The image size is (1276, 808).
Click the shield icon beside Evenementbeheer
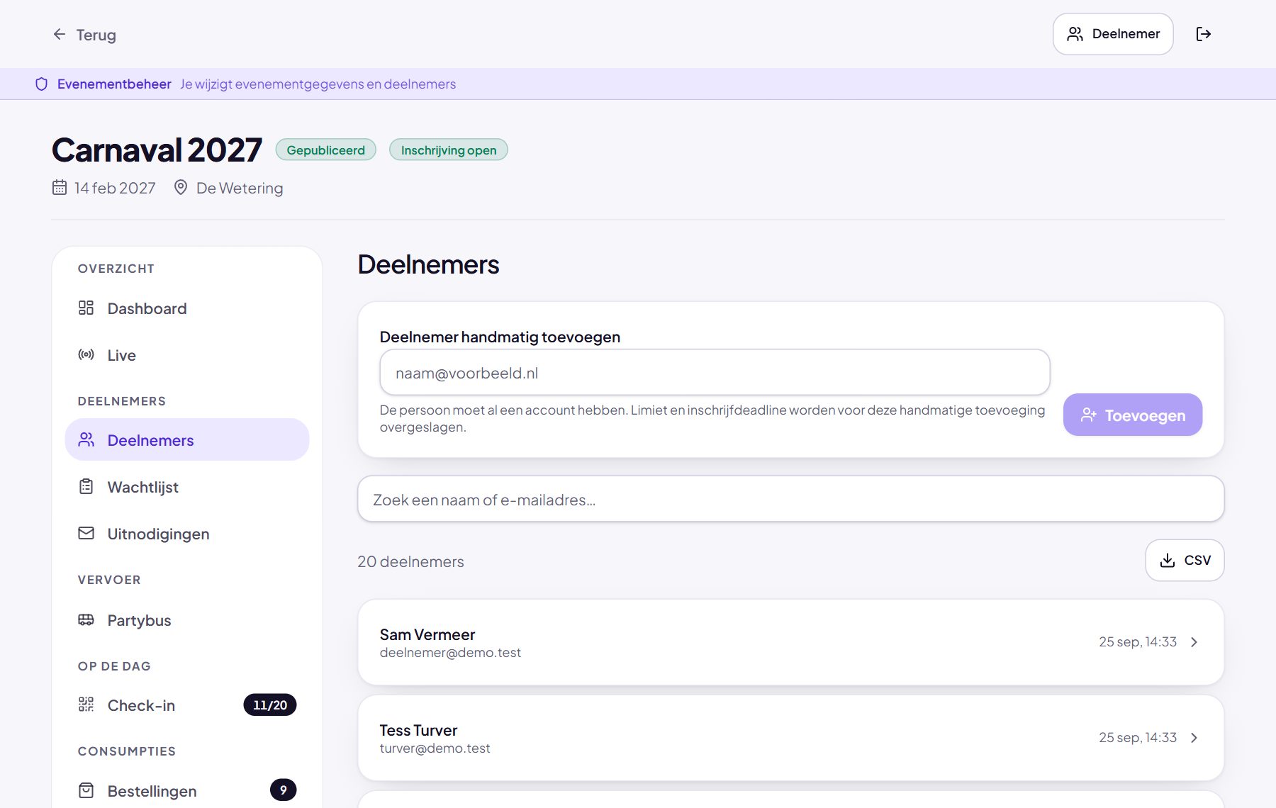pos(42,84)
